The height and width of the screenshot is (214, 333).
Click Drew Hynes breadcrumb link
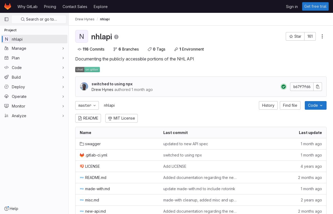point(85,19)
